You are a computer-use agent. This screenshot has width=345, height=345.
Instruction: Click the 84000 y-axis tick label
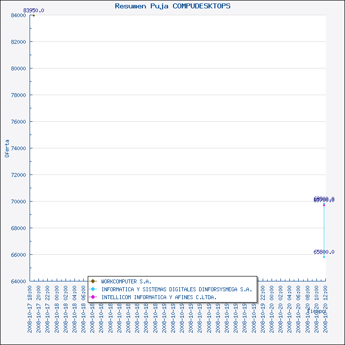click(x=18, y=15)
